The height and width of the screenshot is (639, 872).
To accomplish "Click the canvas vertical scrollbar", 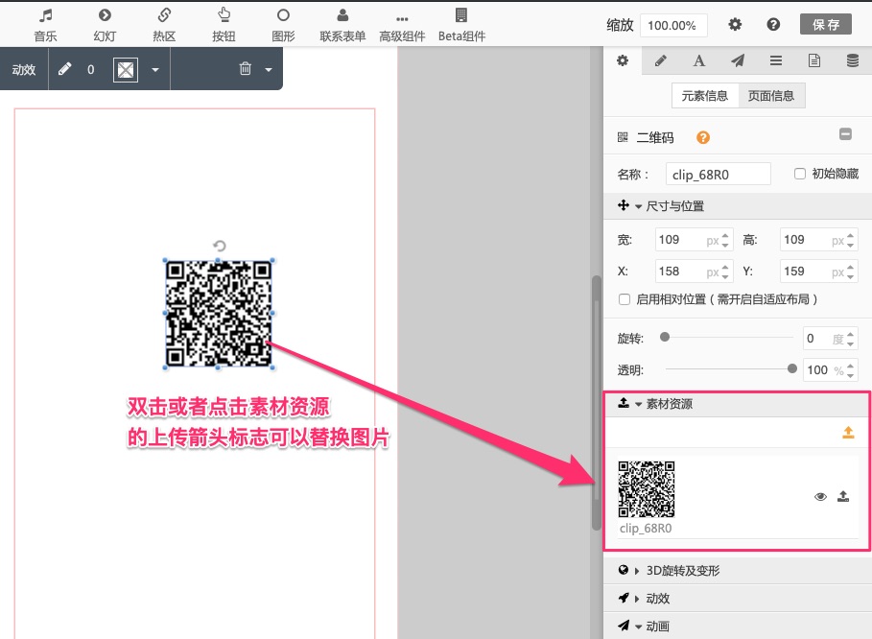I will tap(596, 403).
